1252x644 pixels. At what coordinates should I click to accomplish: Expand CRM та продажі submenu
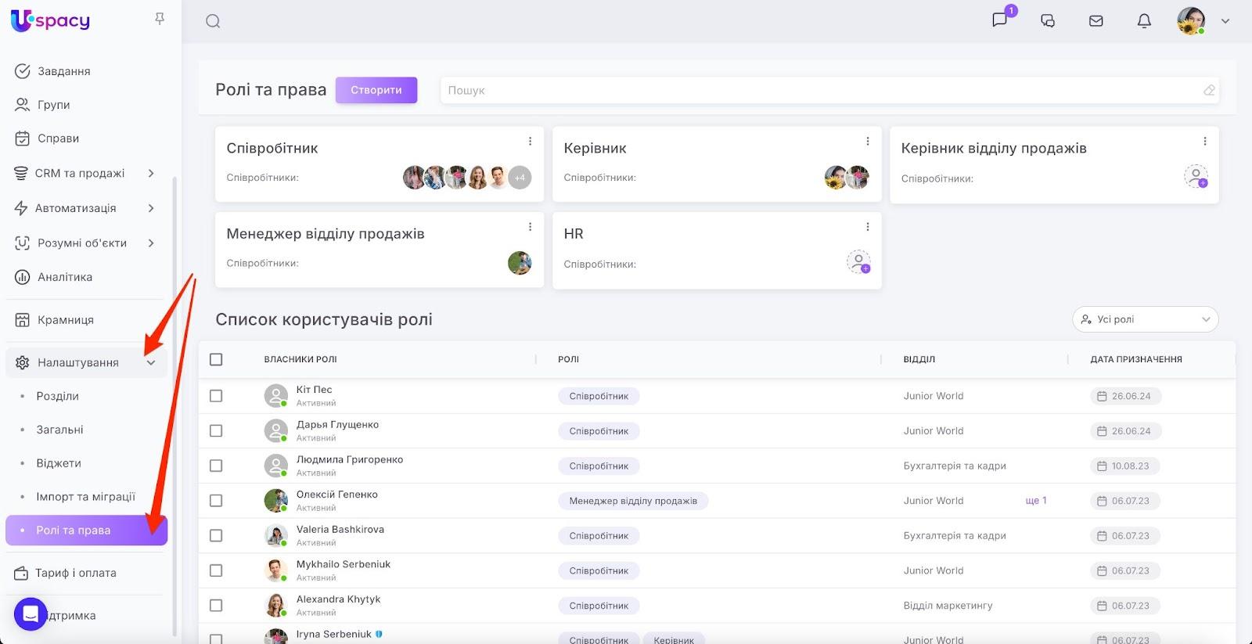click(151, 173)
